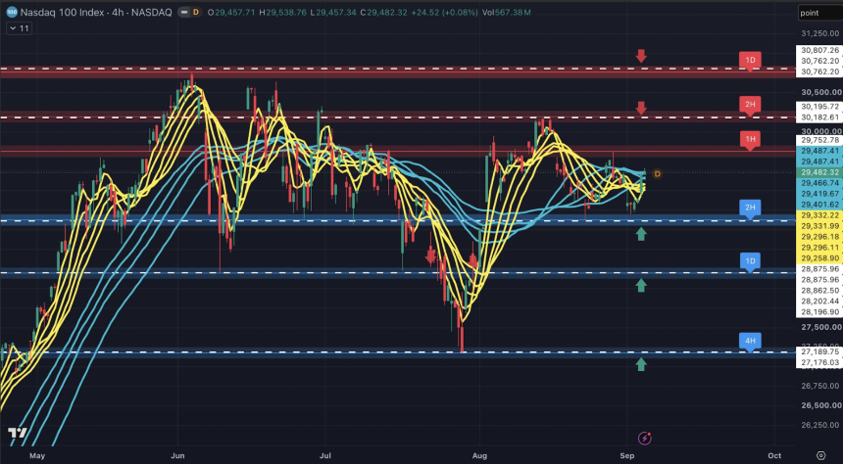The image size is (843, 464).
Task: Click the change value +24.52 (+0.08%)
Action: (x=444, y=12)
